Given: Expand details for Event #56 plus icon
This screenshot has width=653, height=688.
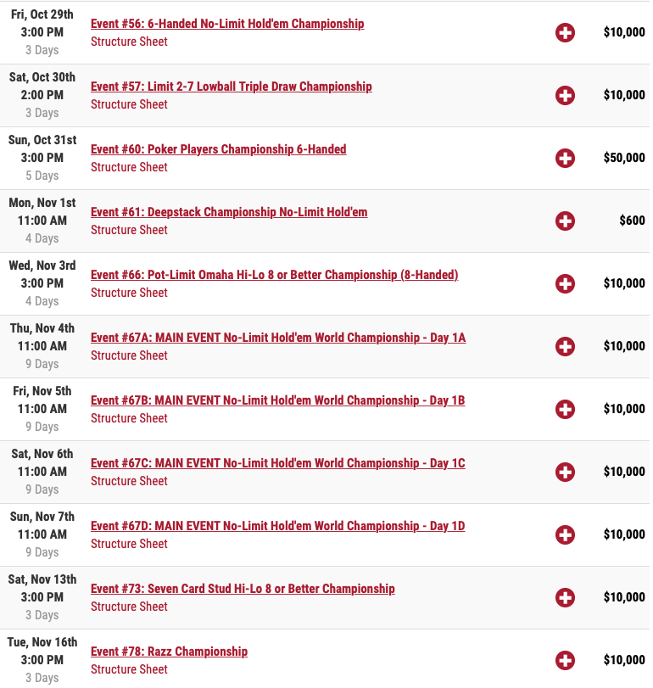Looking at the screenshot, I should click(x=565, y=32).
